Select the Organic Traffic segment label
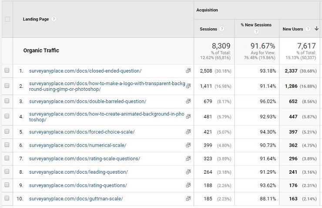The height and width of the screenshot is (208, 322). (41, 50)
